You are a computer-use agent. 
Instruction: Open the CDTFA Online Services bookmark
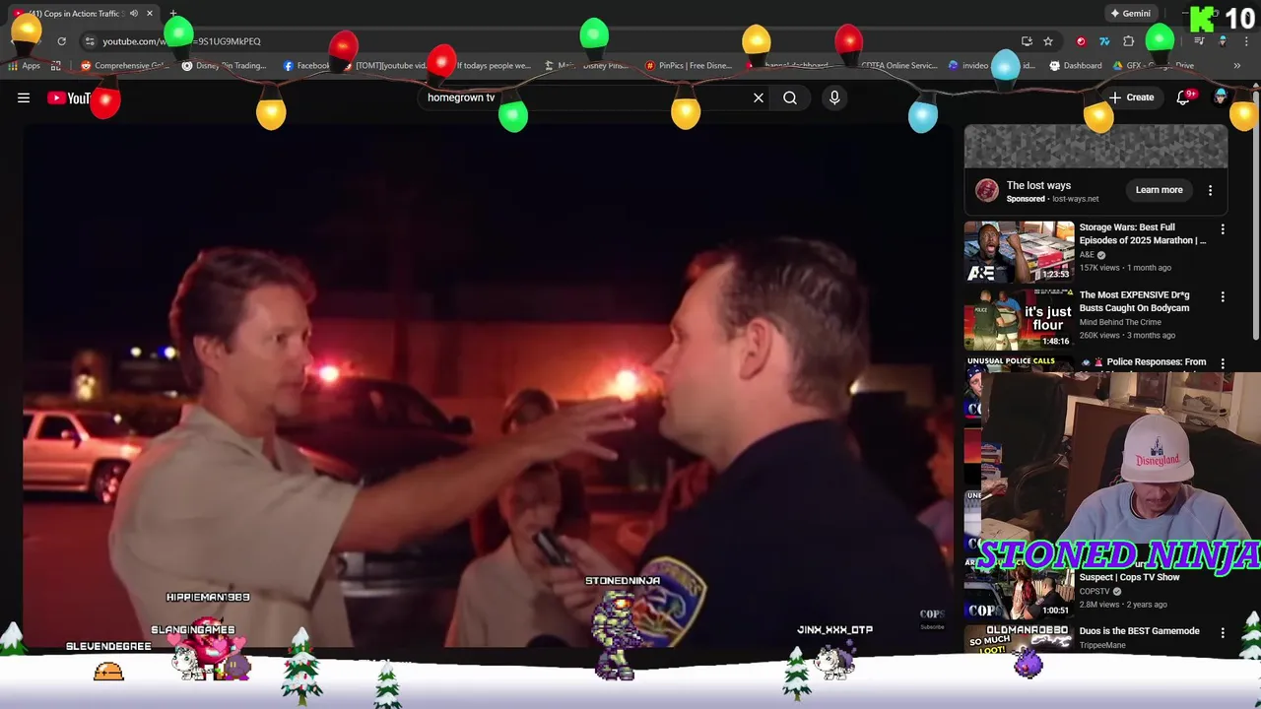click(x=896, y=66)
